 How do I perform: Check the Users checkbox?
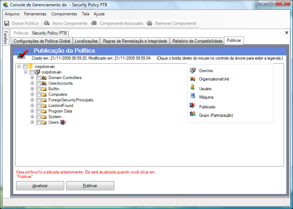click(38, 122)
